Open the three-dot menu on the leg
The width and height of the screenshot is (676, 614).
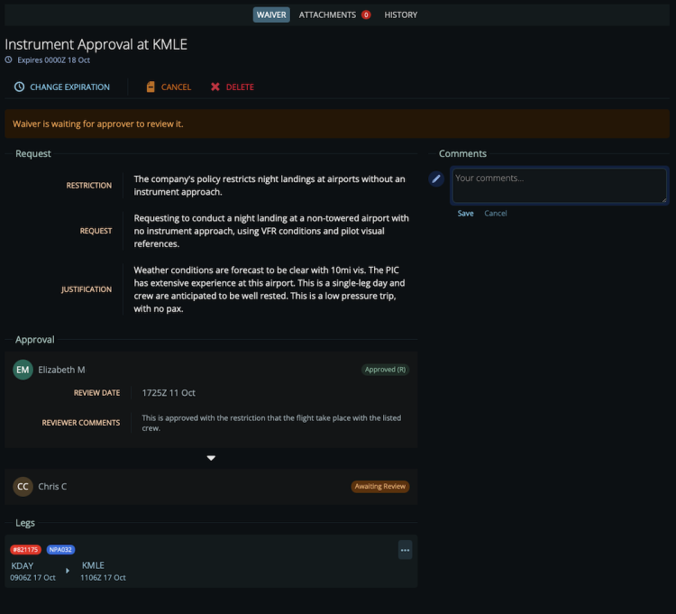[x=405, y=550]
